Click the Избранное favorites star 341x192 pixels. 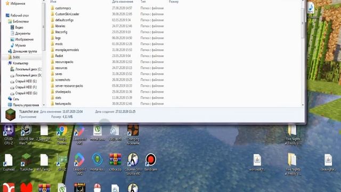[x=7, y=4]
